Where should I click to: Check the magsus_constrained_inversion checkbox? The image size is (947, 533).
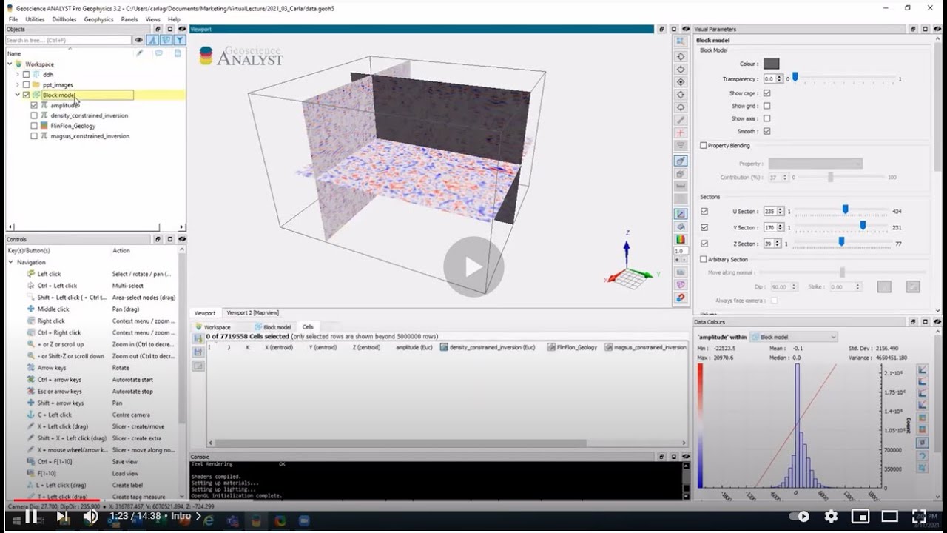click(x=34, y=136)
